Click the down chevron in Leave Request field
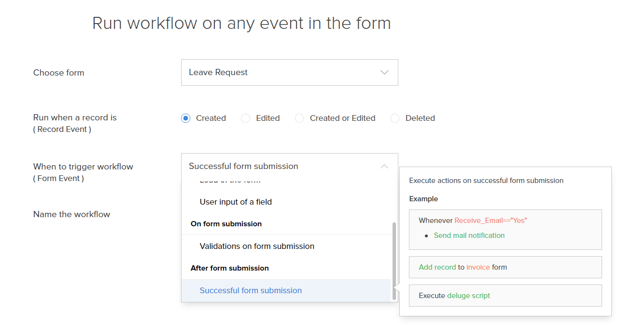The height and width of the screenshot is (325, 633). [384, 73]
